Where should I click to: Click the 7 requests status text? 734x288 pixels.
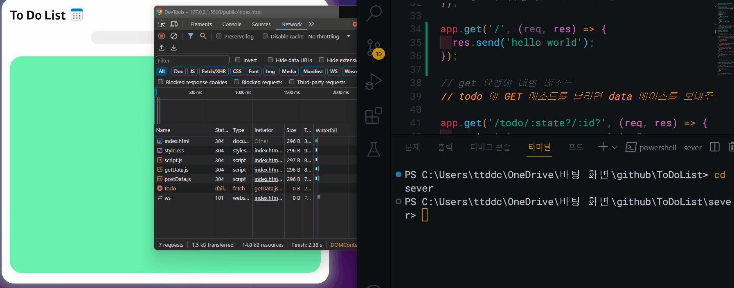pos(171,245)
